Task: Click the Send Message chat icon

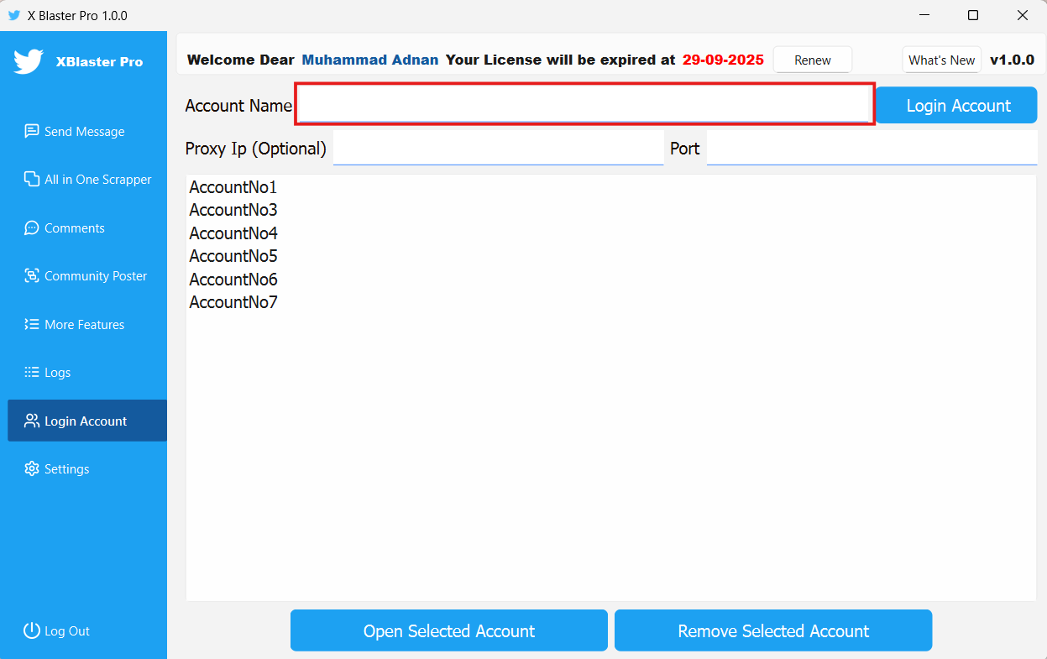Action: click(x=32, y=131)
